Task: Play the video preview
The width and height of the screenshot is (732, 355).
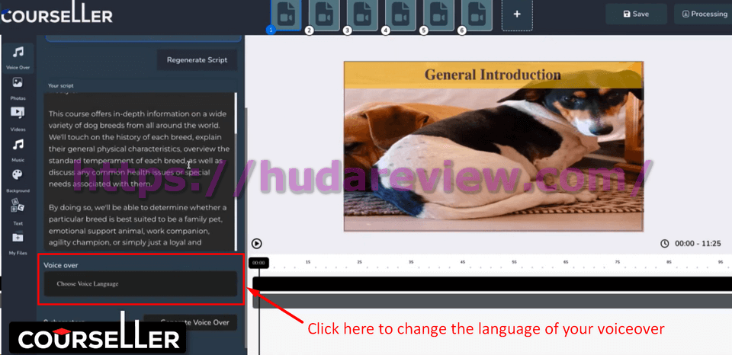Action: coord(257,244)
